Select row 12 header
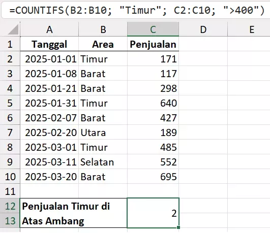 (10, 206)
